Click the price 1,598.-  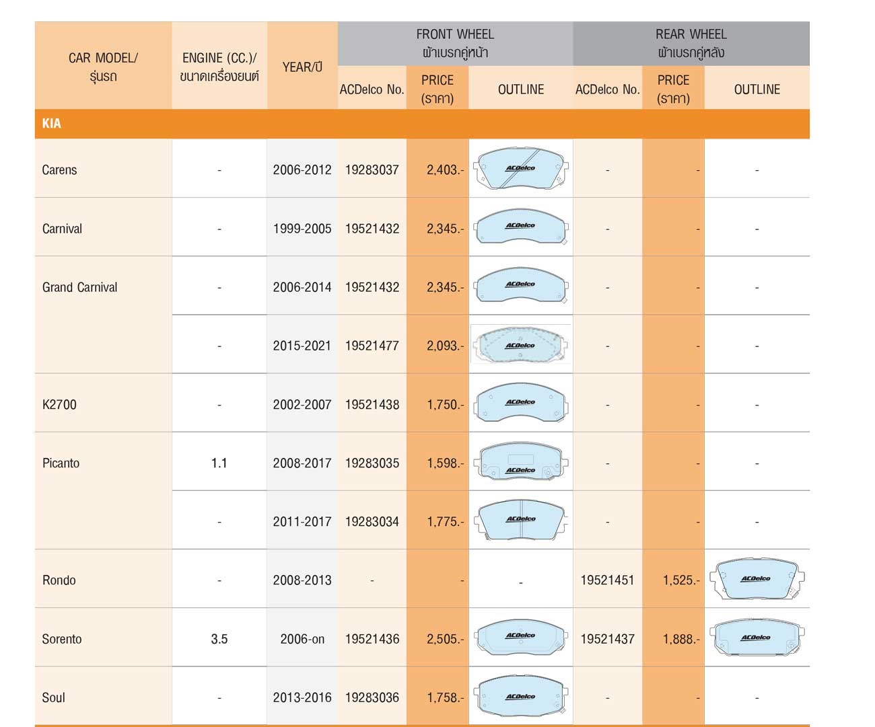445,463
